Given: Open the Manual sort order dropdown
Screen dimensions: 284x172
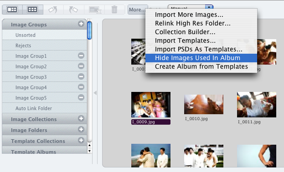Looking at the screenshot, I should (191, 7).
